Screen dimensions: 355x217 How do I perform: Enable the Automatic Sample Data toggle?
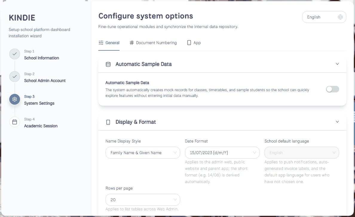(x=332, y=89)
